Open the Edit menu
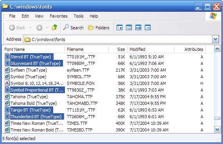The height and width of the screenshot is (144, 223). click(x=25, y=16)
